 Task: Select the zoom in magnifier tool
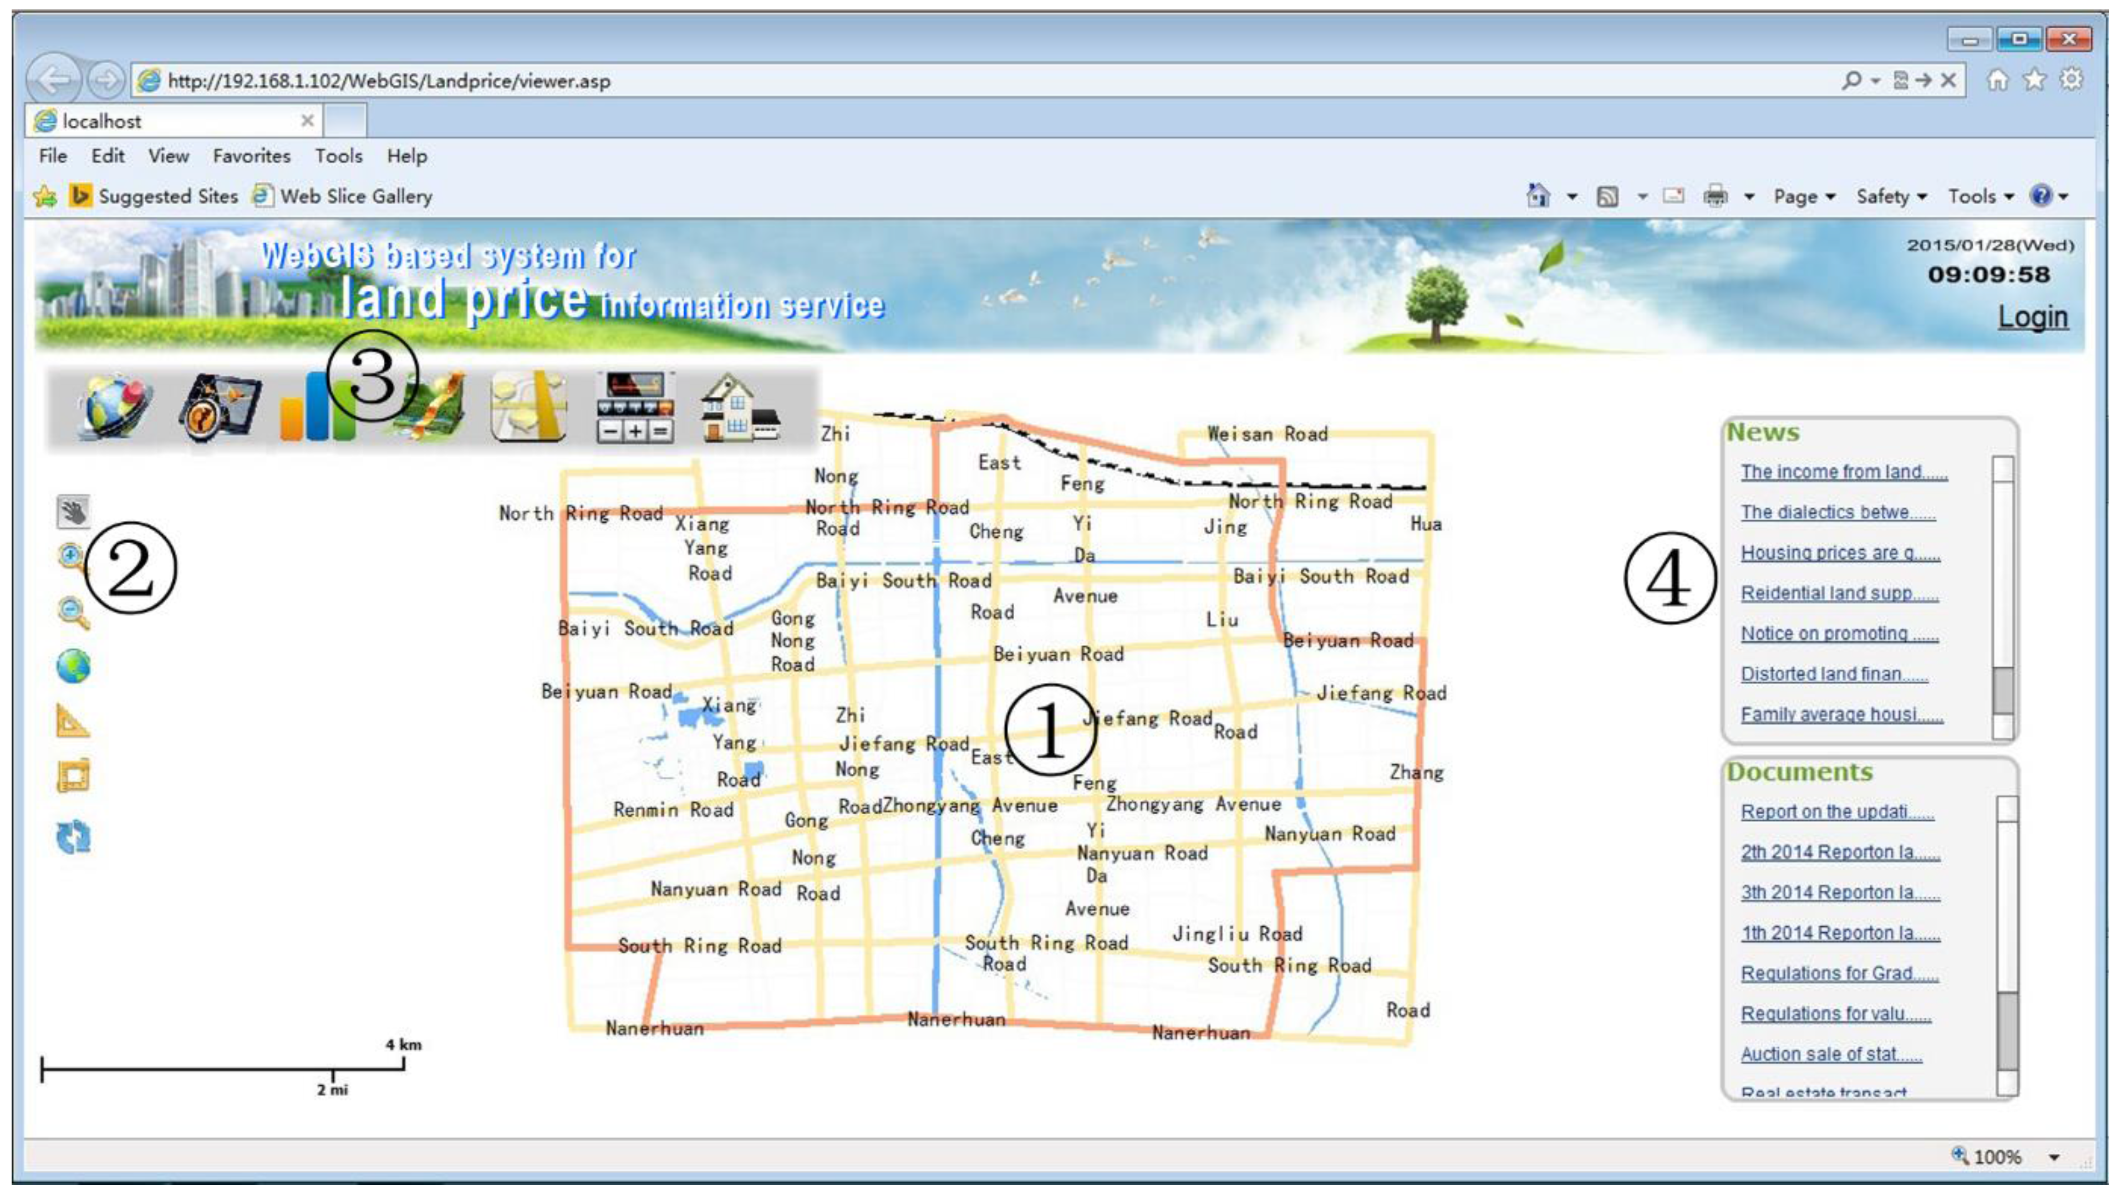coord(72,559)
